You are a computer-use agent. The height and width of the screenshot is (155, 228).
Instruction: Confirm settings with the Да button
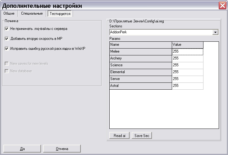[22, 148]
